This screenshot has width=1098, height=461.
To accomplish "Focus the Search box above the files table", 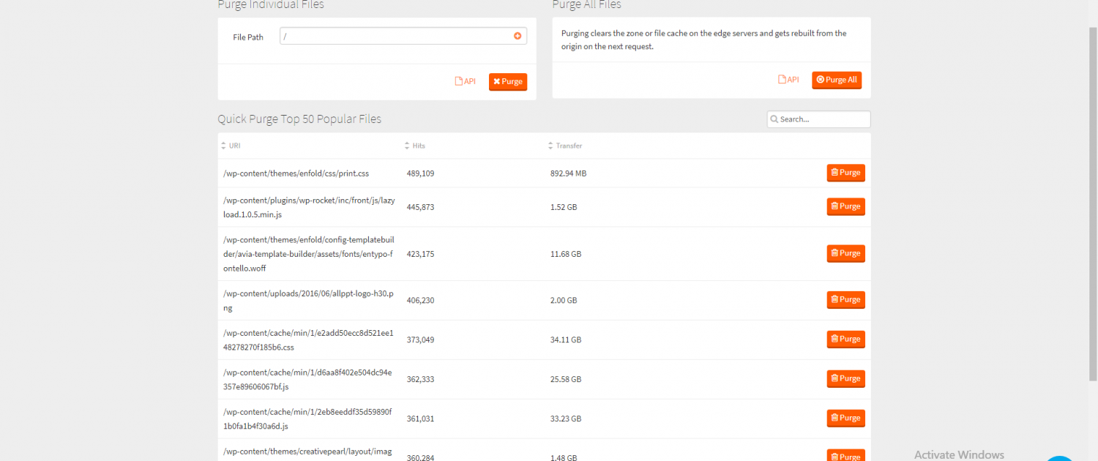I will pos(823,119).
